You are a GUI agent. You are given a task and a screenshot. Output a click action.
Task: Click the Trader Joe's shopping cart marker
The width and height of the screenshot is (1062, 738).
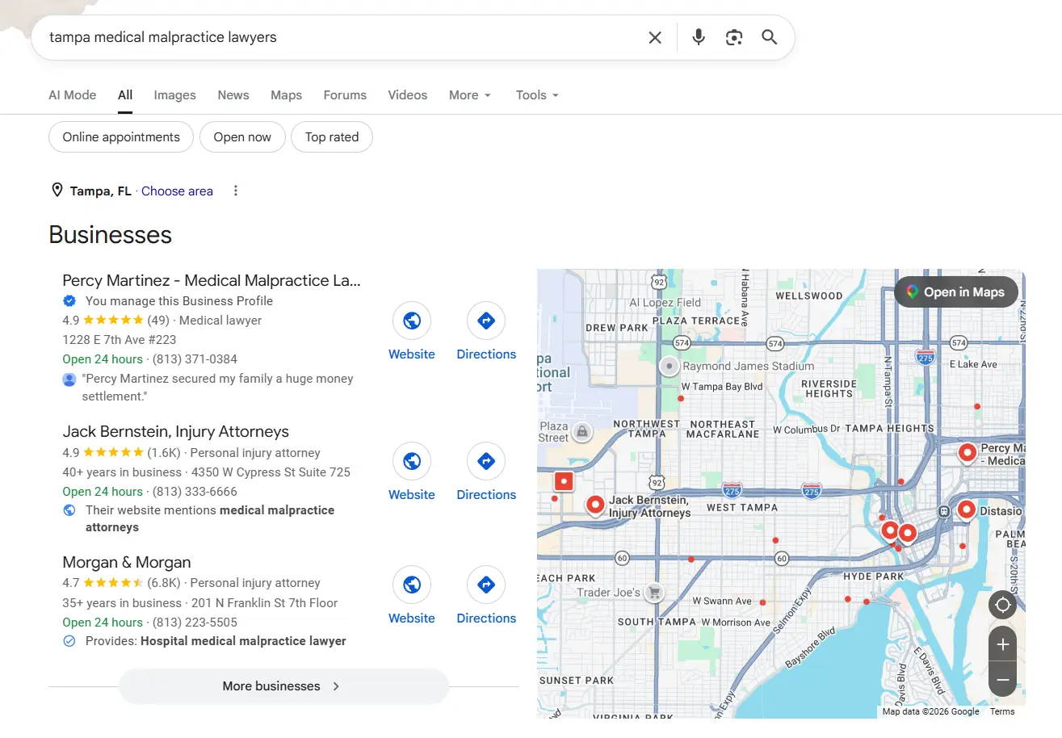pos(654,592)
